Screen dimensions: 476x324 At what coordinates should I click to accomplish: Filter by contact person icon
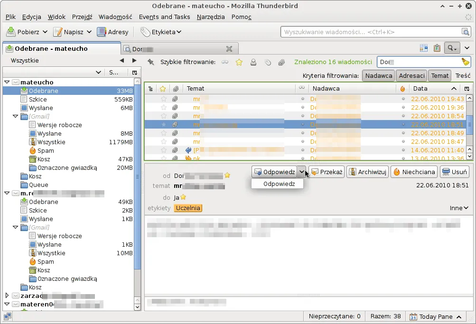pos(253,62)
